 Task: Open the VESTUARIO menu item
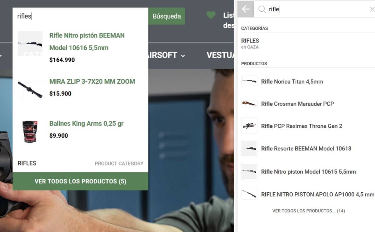pyautogui.click(x=220, y=55)
